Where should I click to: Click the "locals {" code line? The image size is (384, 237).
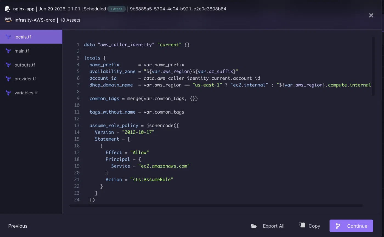[x=95, y=58]
